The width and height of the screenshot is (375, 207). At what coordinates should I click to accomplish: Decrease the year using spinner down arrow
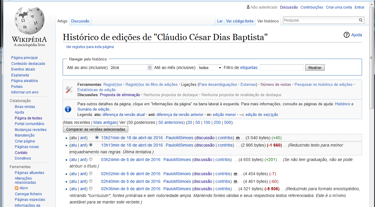pyautogui.click(x=150, y=69)
